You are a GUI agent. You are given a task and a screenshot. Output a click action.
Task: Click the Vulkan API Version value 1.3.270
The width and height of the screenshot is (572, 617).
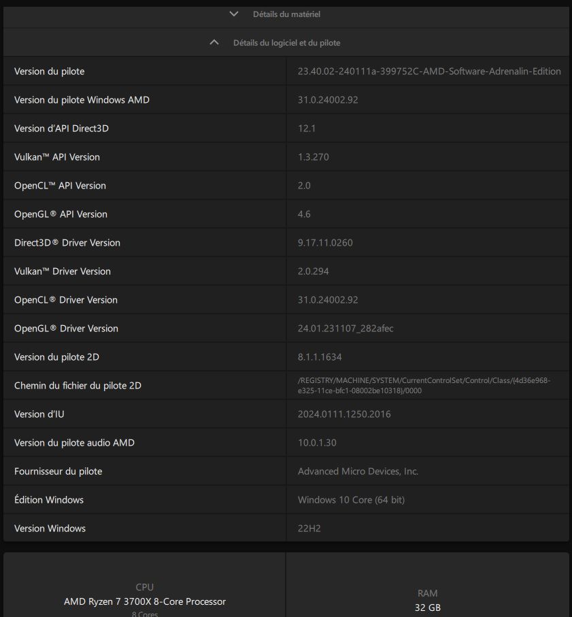(313, 157)
